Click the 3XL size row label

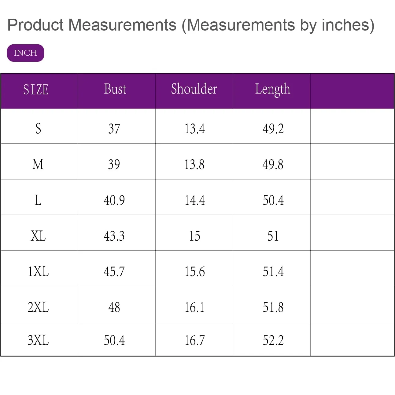point(38,340)
